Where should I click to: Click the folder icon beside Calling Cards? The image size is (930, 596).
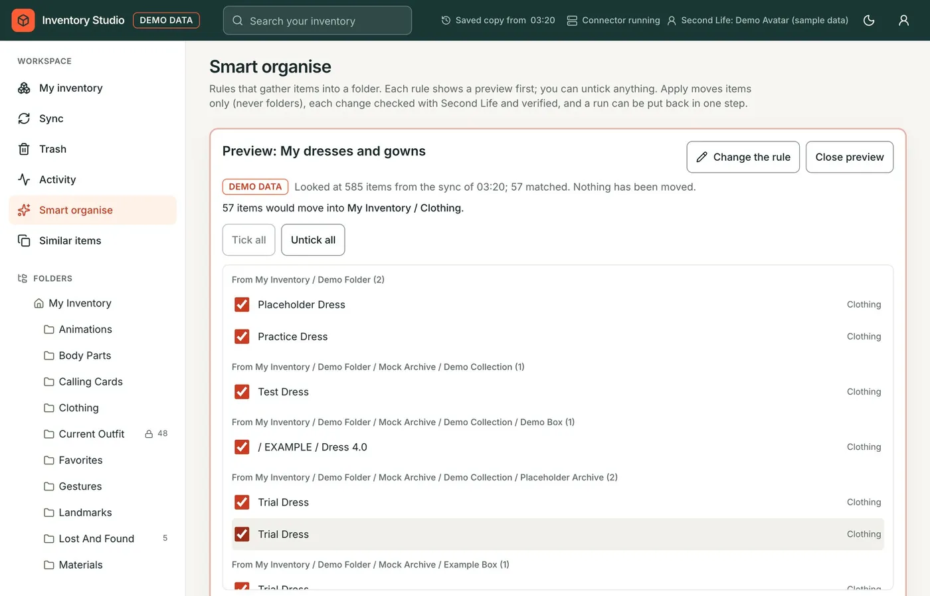click(x=49, y=382)
